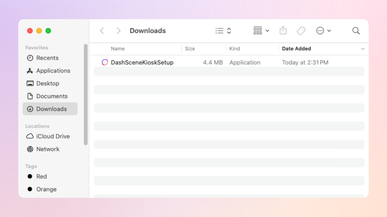Switch to list view icon
Image resolution: width=387 pixels, height=217 pixels.
click(219, 31)
